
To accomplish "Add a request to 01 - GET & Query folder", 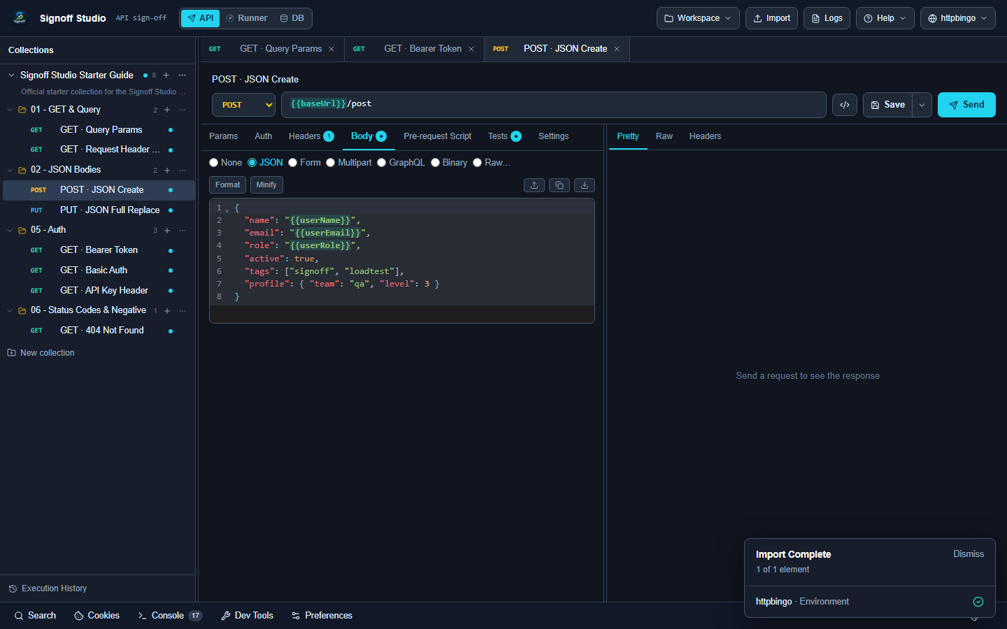I will (x=167, y=110).
